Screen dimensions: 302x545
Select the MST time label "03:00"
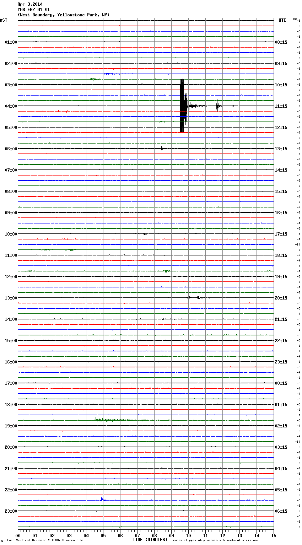click(x=11, y=85)
